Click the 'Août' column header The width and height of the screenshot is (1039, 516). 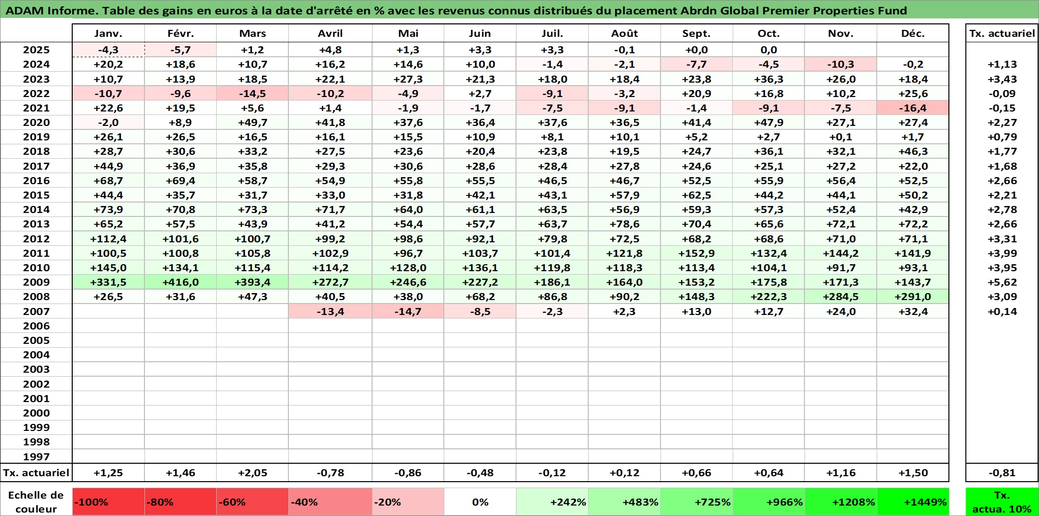tap(625, 33)
